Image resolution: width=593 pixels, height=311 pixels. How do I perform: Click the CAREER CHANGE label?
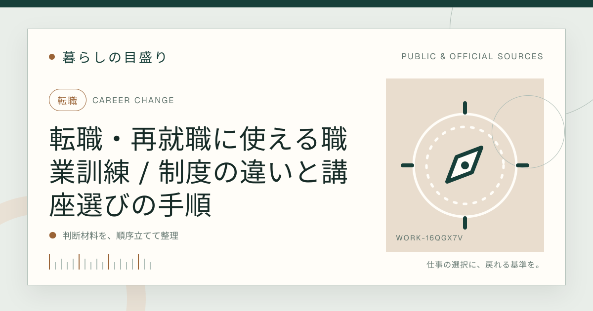133,100
